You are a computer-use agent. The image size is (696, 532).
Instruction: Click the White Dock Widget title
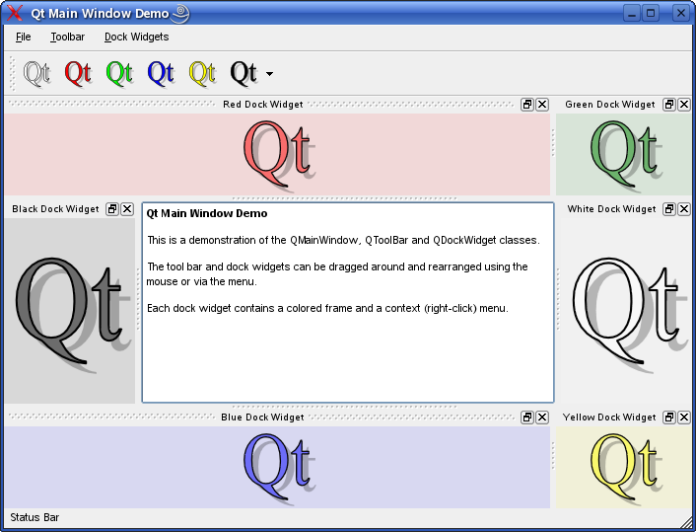(611, 209)
